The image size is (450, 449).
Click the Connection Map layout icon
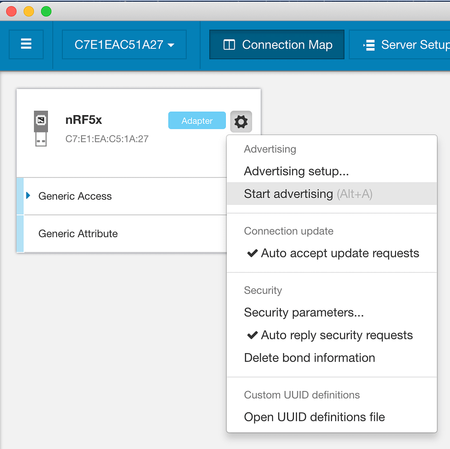pyautogui.click(x=229, y=45)
